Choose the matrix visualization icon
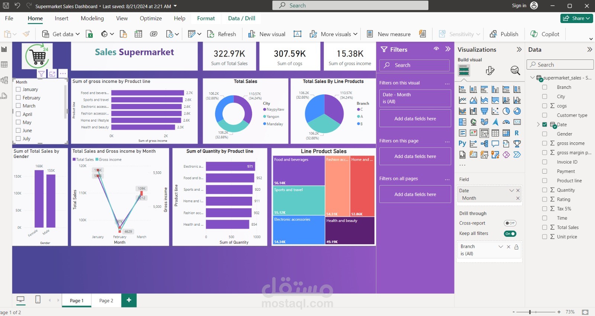The image size is (595, 316). click(506, 133)
